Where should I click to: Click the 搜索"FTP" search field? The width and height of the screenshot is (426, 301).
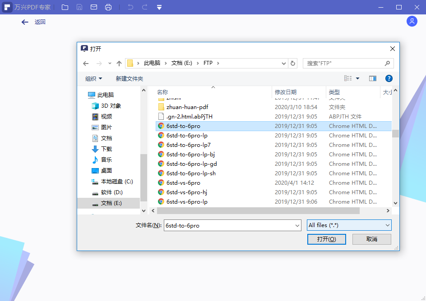click(x=345, y=64)
